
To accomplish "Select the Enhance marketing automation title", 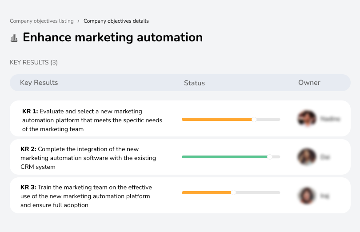I will point(113,37).
